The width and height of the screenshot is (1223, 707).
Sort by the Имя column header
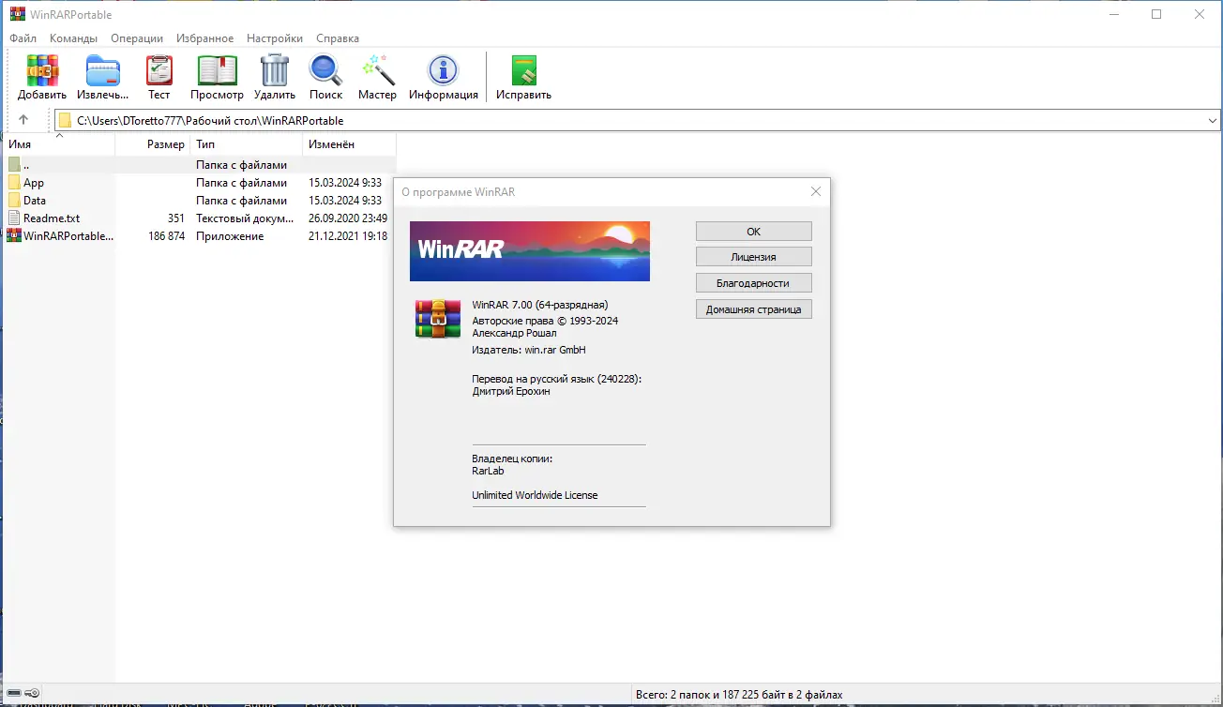pyautogui.click(x=59, y=144)
